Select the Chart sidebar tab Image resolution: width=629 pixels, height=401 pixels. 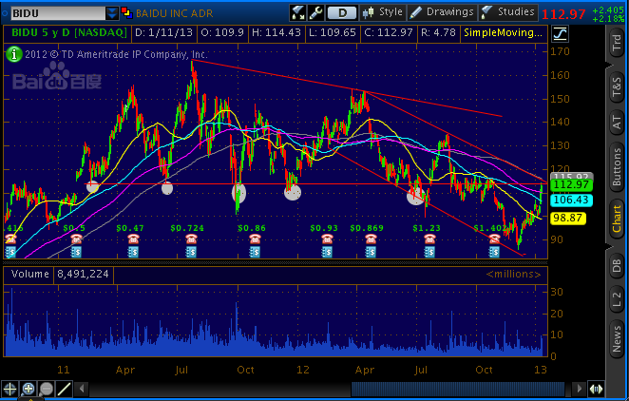pyautogui.click(x=617, y=220)
